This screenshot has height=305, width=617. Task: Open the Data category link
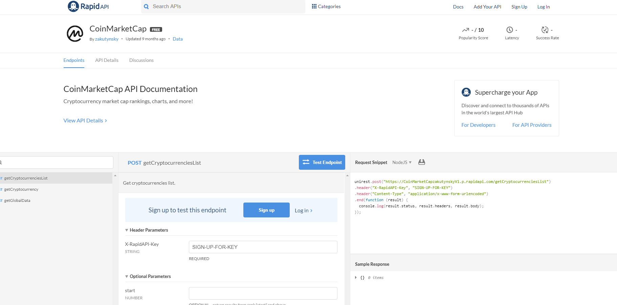click(178, 39)
